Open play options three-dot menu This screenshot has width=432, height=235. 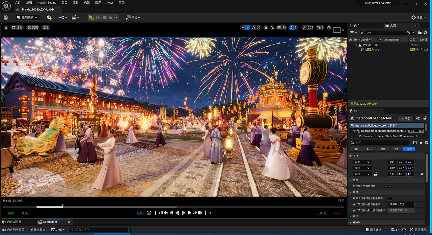117,17
